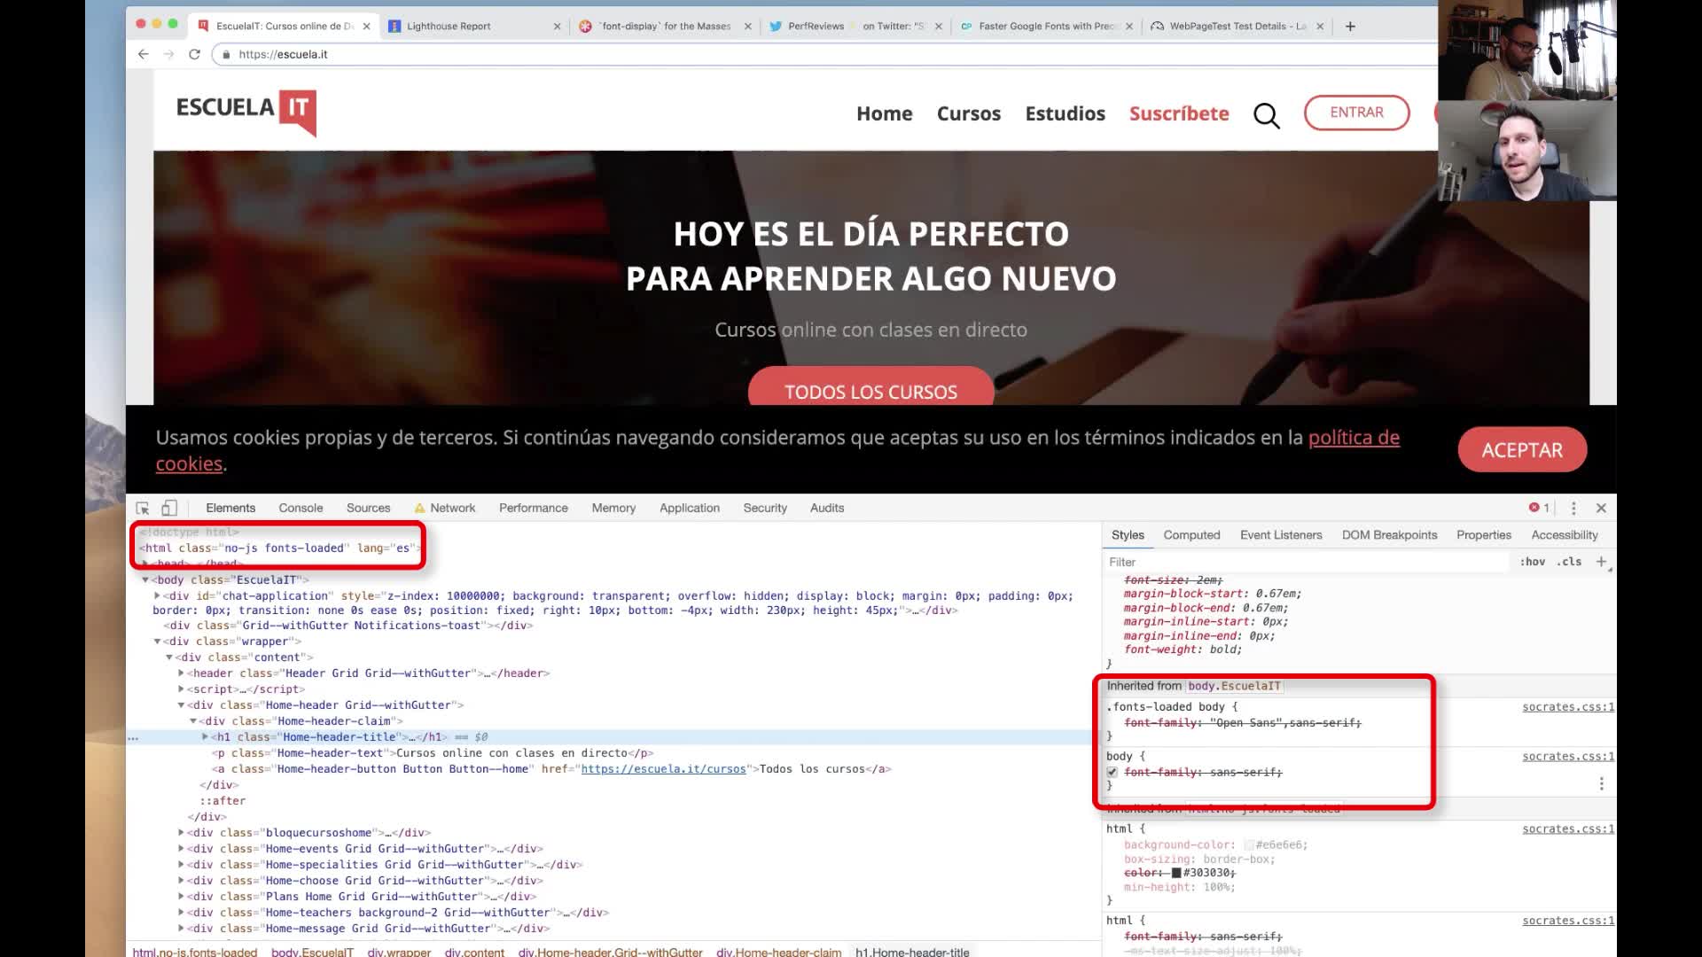
Task: Uncheck the body font-family sans-serif checkbox
Action: (x=1113, y=772)
